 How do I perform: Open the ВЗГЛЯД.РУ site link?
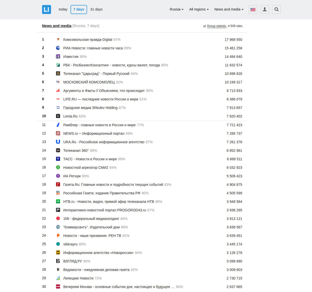pos(73,261)
